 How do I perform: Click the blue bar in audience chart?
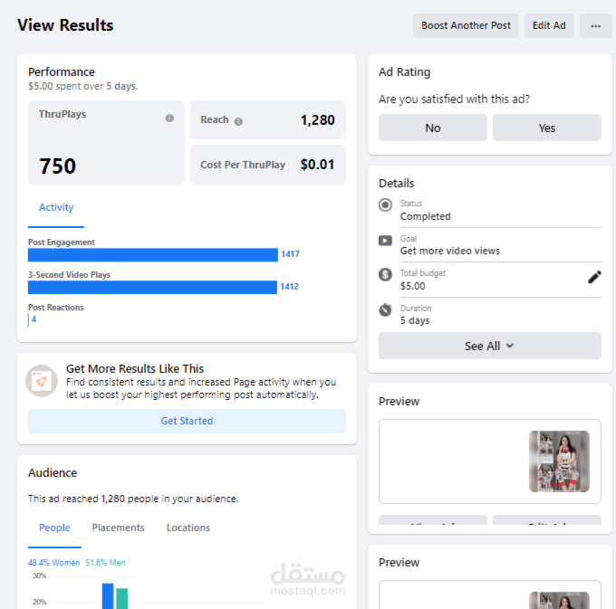(x=108, y=596)
